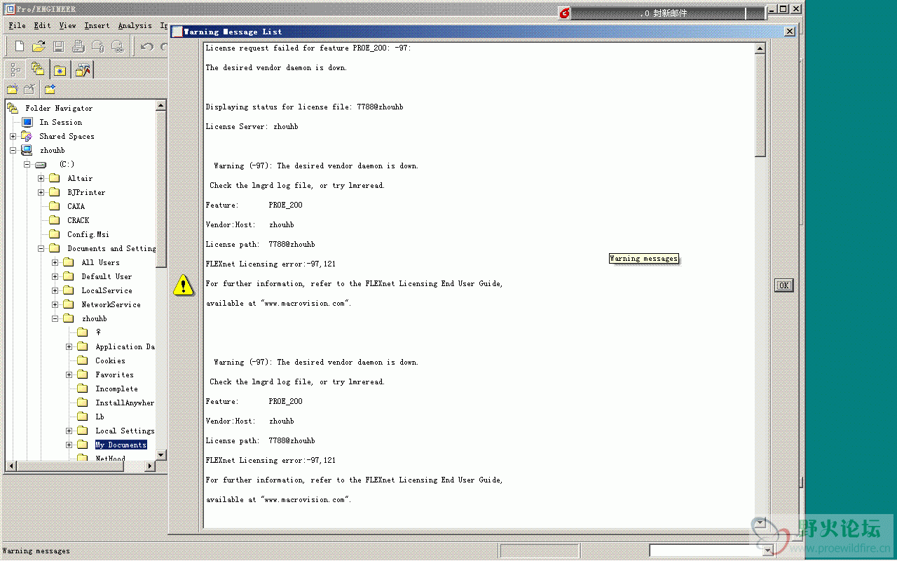Open the File menu
The image size is (897, 561).
(17, 25)
